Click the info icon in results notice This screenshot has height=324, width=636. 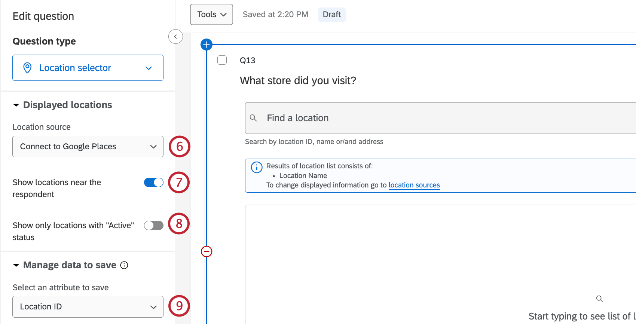(257, 167)
